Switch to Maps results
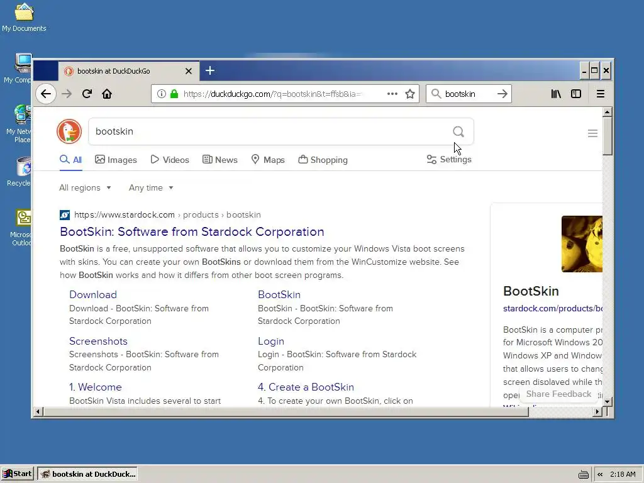Viewport: 644px width, 483px height. pos(268,160)
